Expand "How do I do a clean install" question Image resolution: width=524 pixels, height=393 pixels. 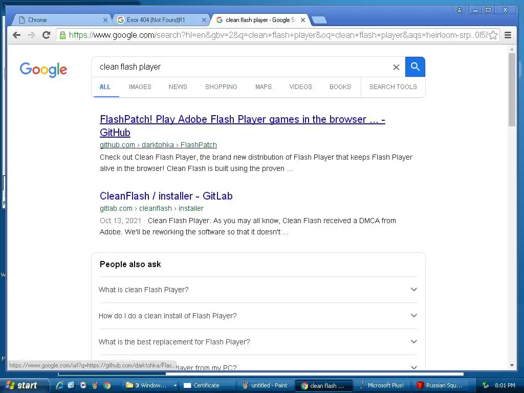pos(258,316)
